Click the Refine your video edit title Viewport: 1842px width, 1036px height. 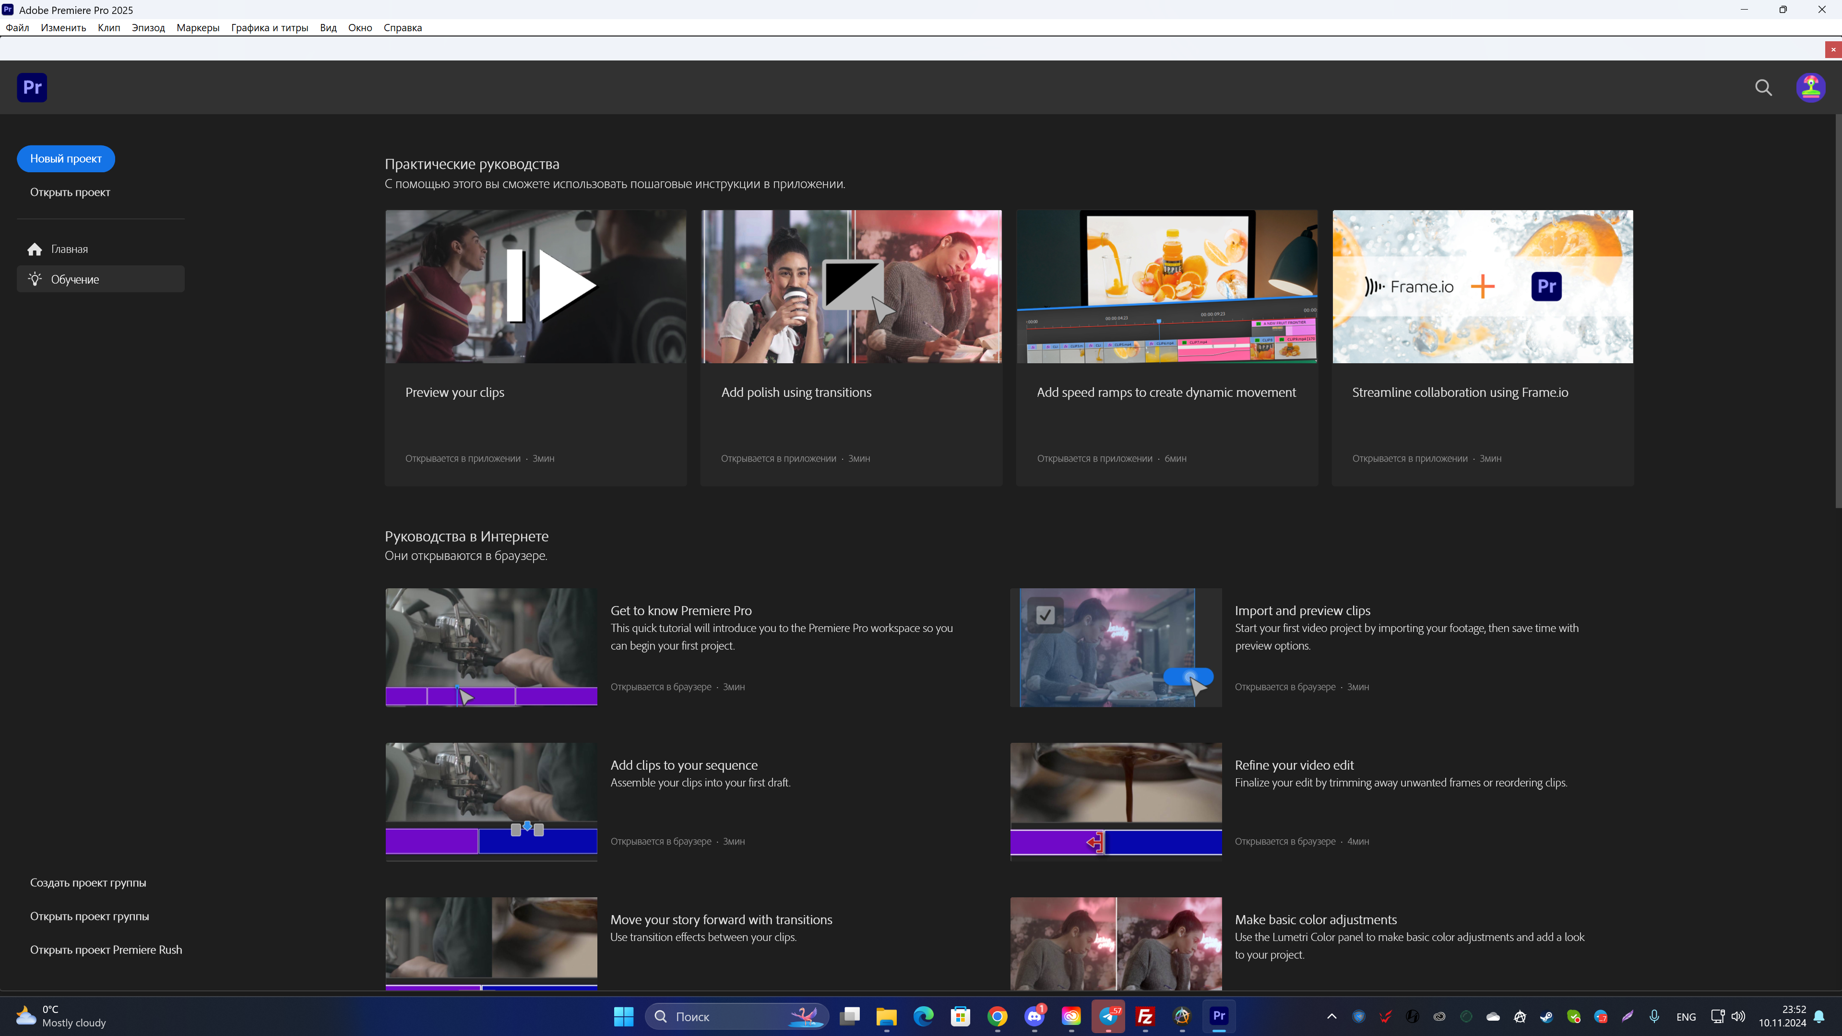click(1294, 765)
